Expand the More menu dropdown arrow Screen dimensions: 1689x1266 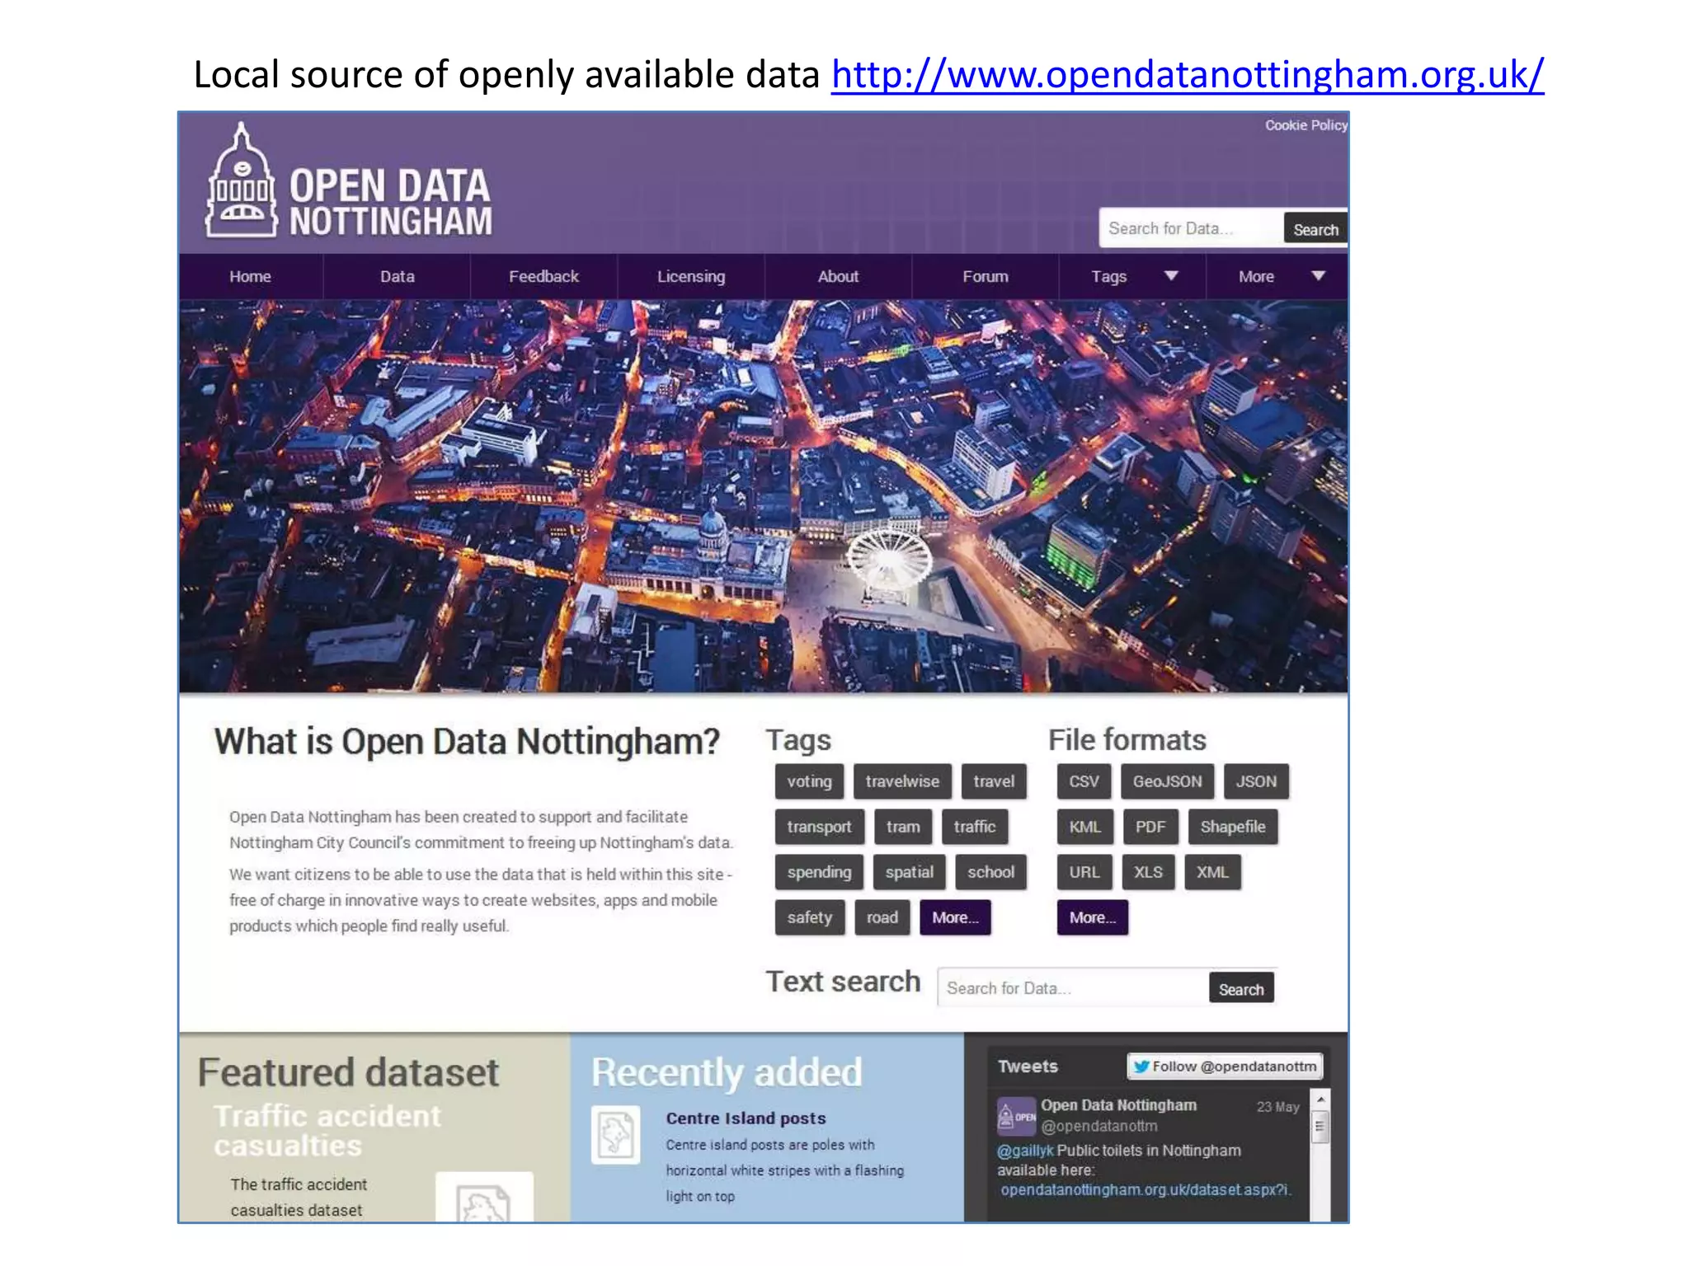1318,276
